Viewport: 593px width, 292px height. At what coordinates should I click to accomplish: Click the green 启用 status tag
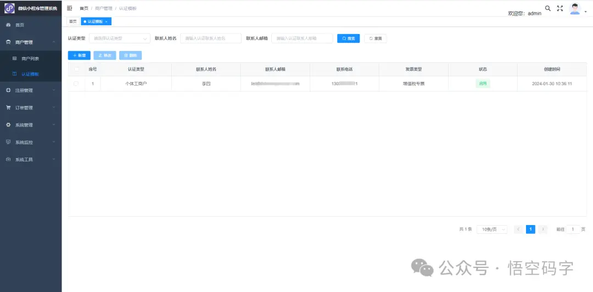(x=483, y=83)
